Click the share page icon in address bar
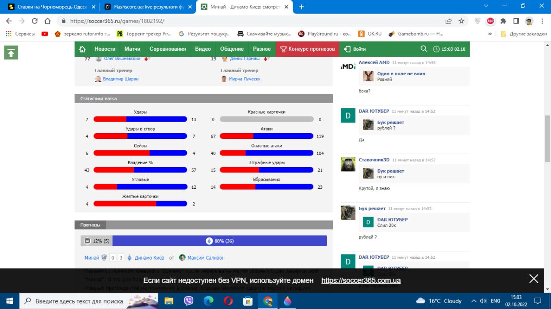 tap(449, 21)
